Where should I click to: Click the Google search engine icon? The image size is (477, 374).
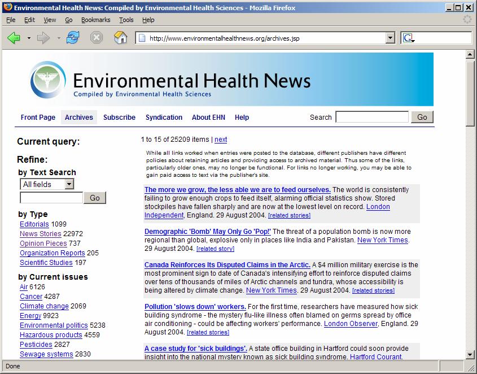coord(409,38)
